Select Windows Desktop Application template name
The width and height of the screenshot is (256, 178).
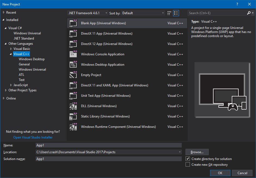[x=103, y=64]
